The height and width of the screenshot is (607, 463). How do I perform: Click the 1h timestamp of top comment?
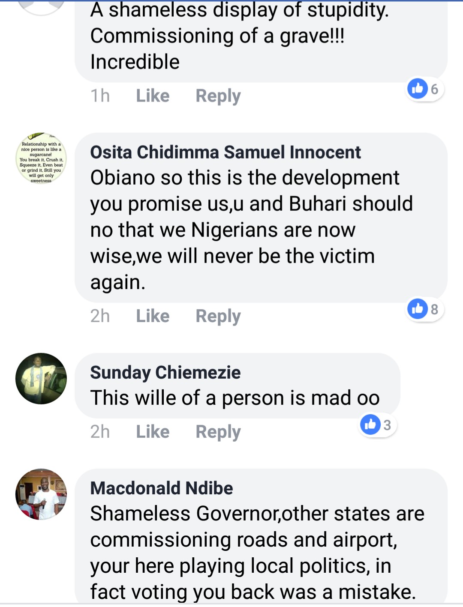click(x=100, y=96)
